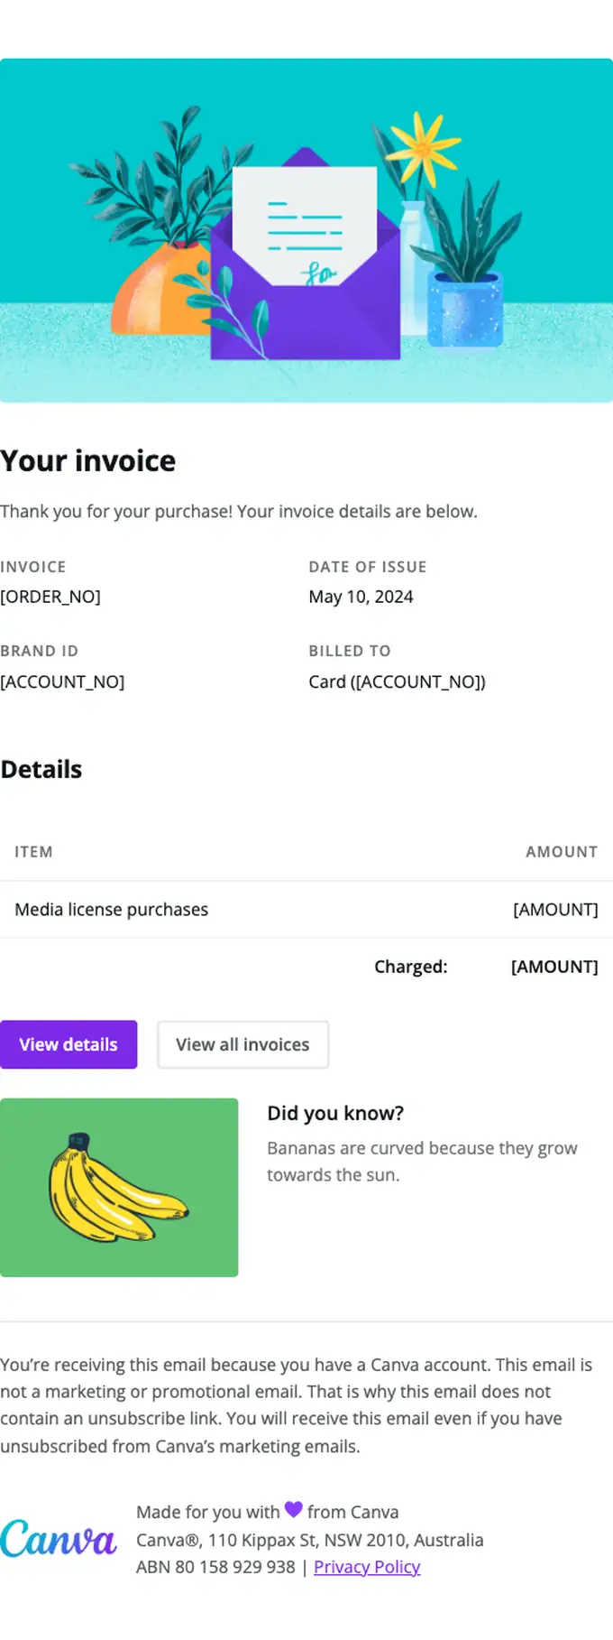613x1640 pixels.
Task: Select the non-marketing email disclaimer paragraph
Action: pos(297,1405)
